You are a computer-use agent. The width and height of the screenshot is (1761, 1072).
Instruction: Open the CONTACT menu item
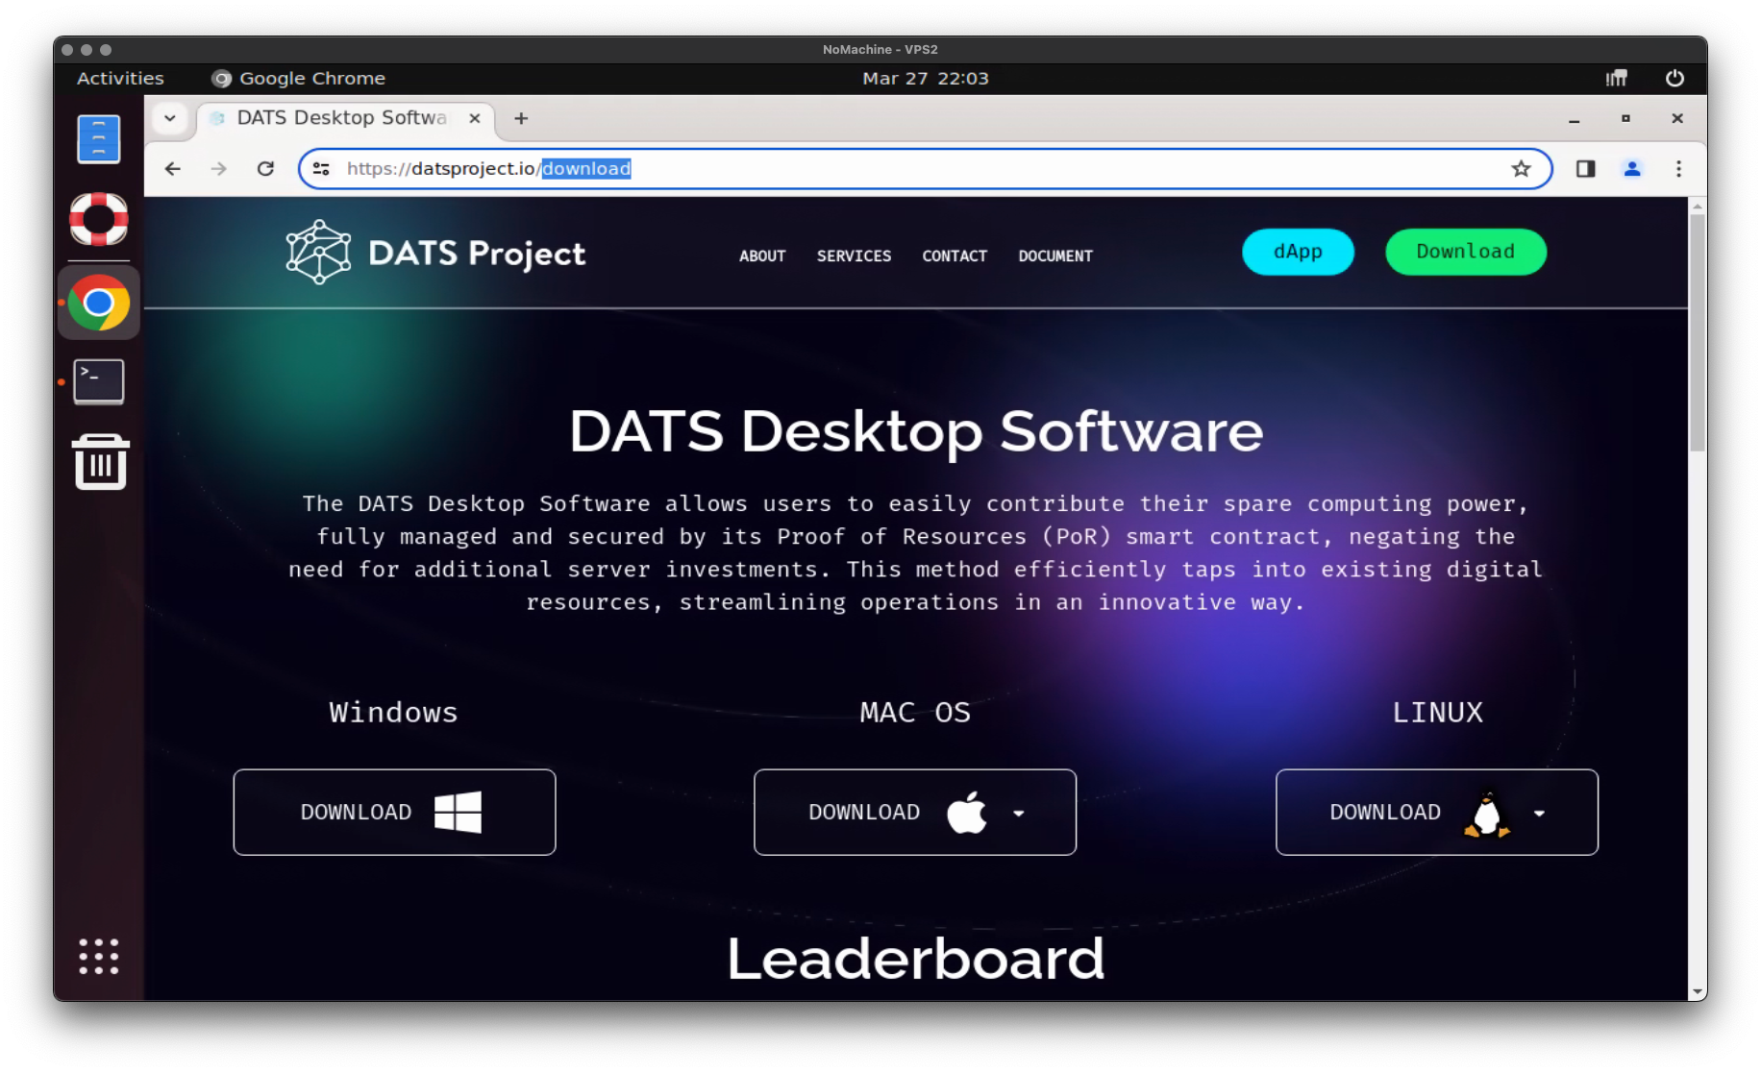pos(955,256)
